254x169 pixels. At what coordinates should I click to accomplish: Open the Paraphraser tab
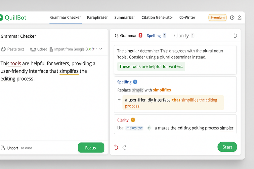point(97,17)
